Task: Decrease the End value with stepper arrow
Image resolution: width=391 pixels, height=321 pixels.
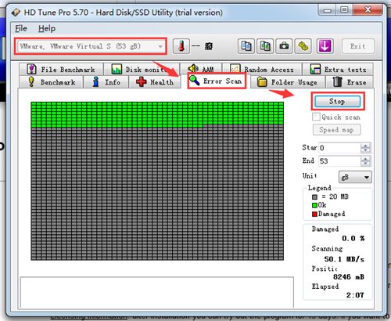Action: 365,164
